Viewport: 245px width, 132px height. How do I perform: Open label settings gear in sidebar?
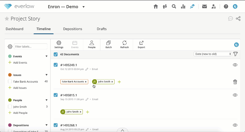[x=10, y=46]
